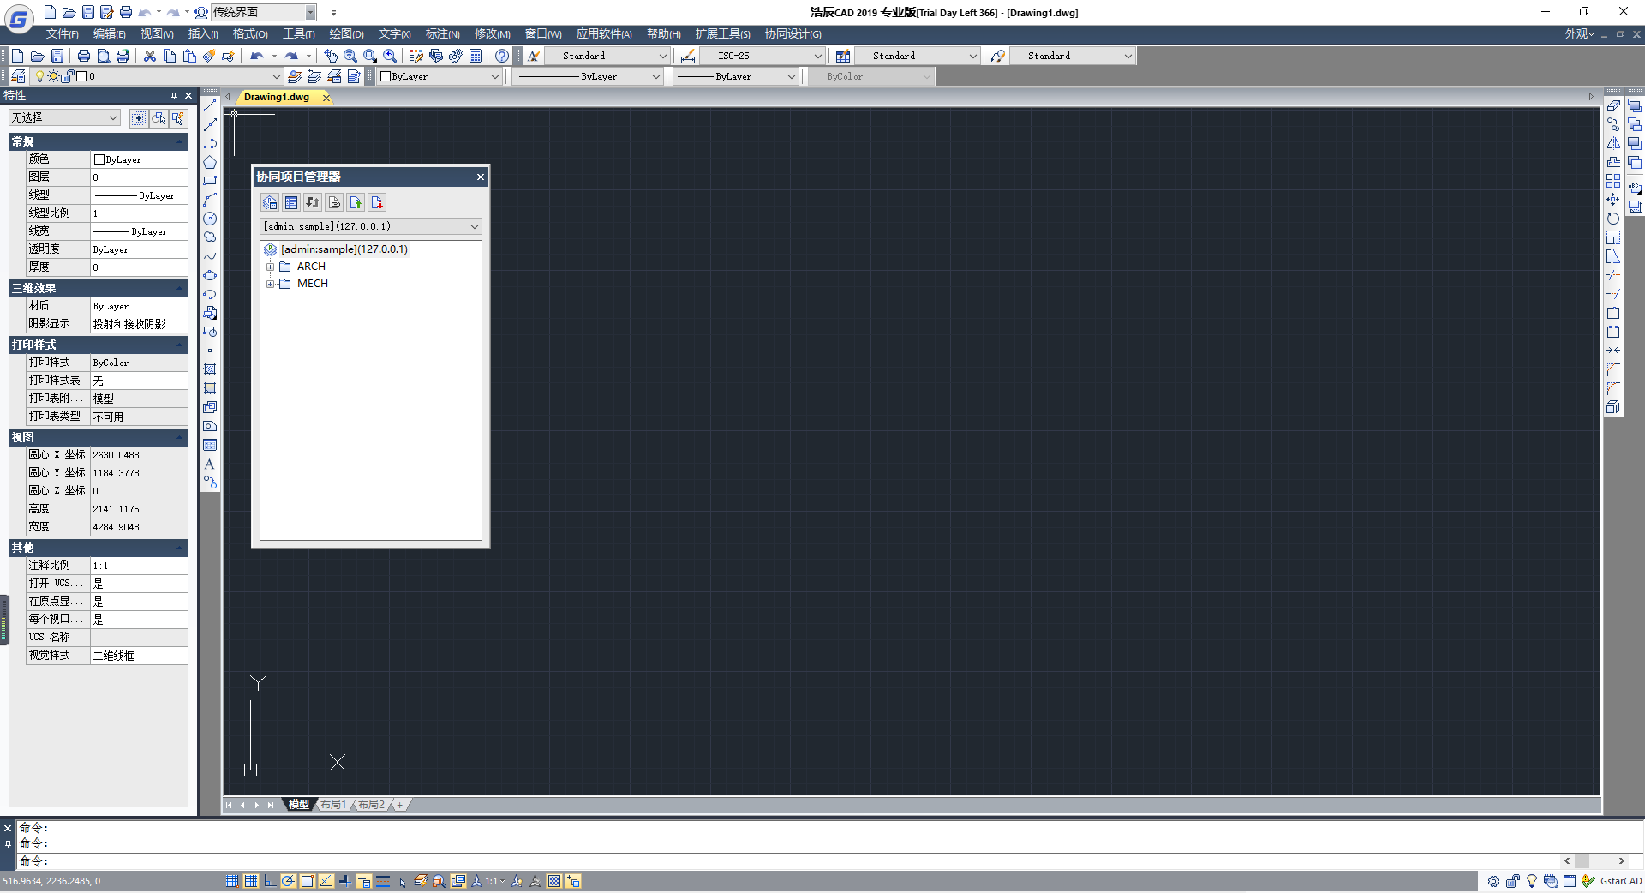Open the [admin:sample](127.0.0.1) project dropdown
Screen dimensions: 1645x893
click(474, 226)
